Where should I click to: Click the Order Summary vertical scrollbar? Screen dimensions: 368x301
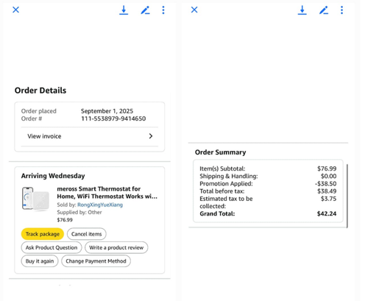(347, 196)
